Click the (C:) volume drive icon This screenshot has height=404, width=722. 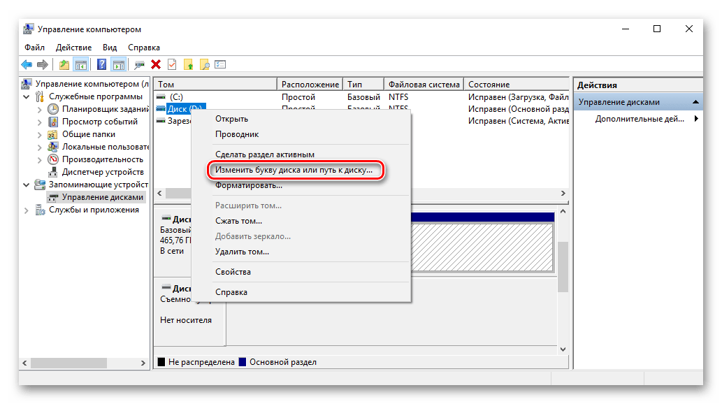pyautogui.click(x=161, y=97)
